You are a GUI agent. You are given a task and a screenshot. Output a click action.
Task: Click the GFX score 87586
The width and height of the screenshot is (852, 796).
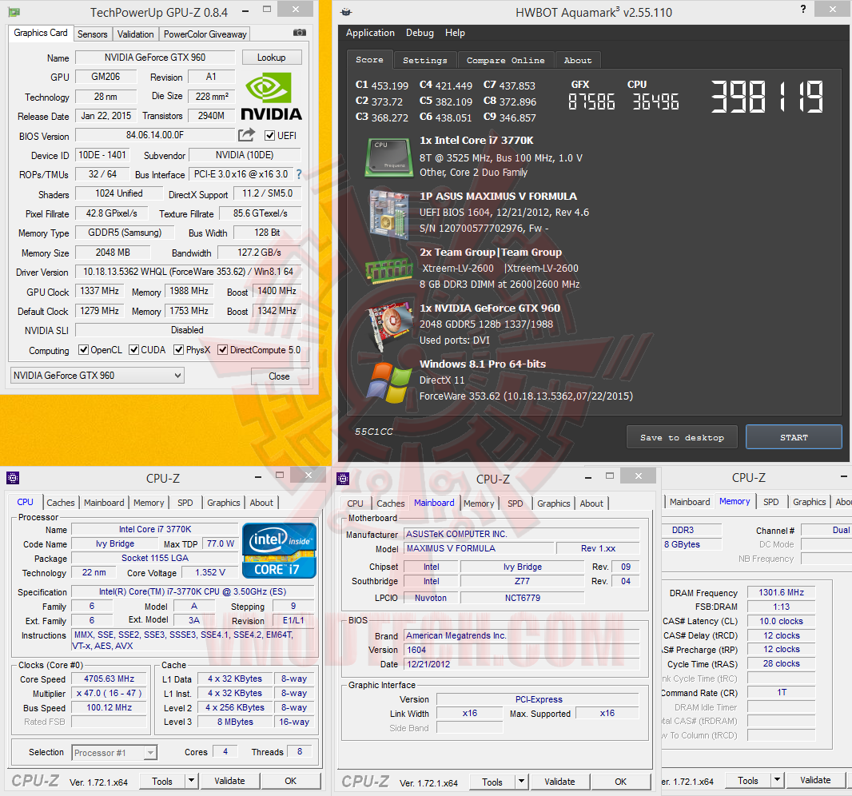point(591,101)
